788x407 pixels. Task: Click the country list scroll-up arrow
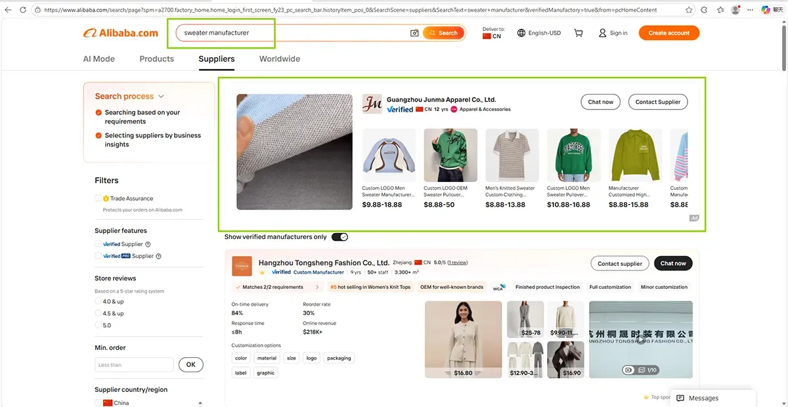click(x=200, y=402)
